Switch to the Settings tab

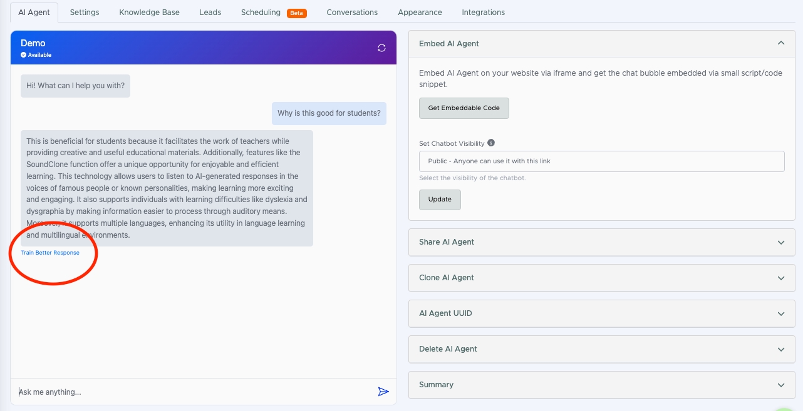85,13
